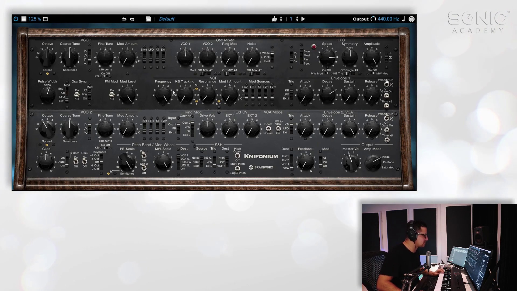517x291 pixels.
Task: Click the VCO 2 waveform selector switch
Action: [x=90, y=129]
